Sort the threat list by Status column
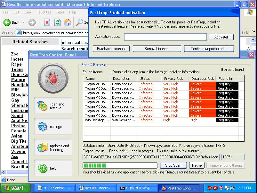The height and width of the screenshot is (193, 257). click(149, 79)
